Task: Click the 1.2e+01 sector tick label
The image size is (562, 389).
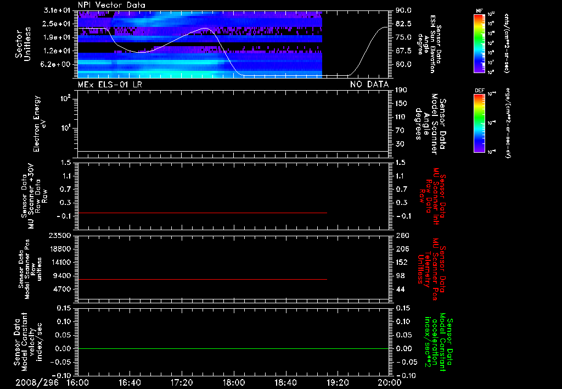Action: click(x=57, y=51)
